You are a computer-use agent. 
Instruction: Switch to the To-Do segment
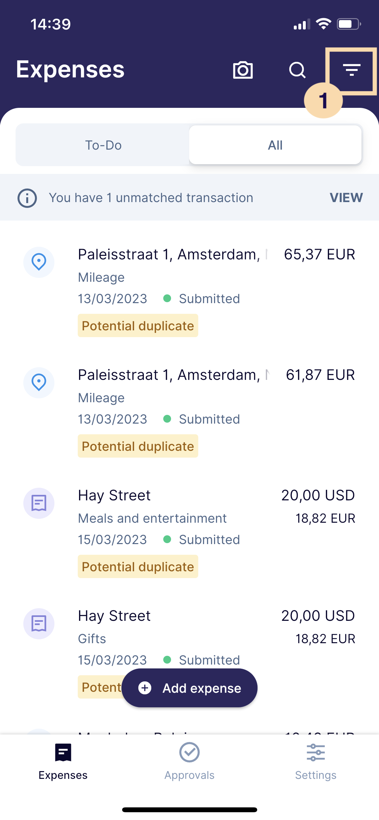coord(103,145)
